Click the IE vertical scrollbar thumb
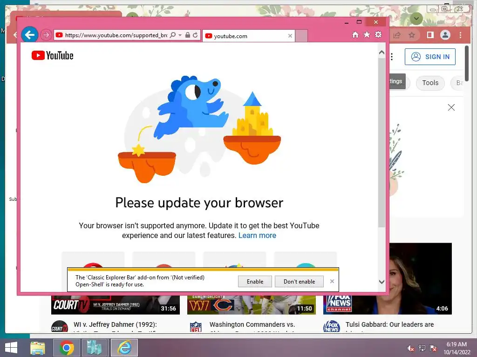This screenshot has width=477, height=357. pos(382,142)
